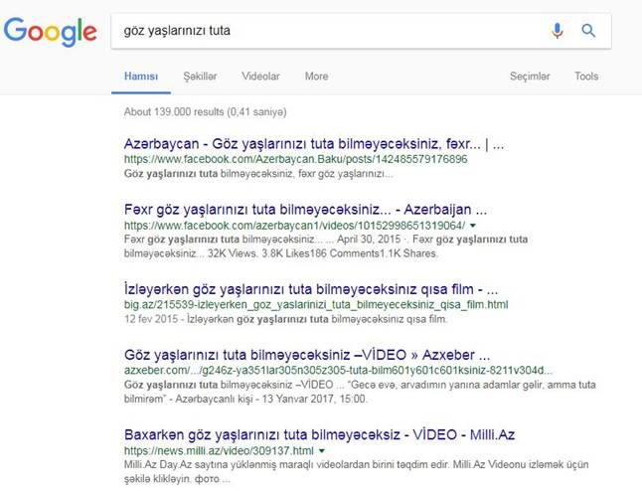Viewport: 642px width, 491px height.
Task: Expand the More search categories menu
Action: (316, 77)
